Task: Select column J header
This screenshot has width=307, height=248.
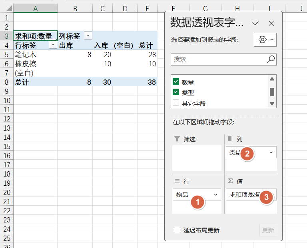Action: point(301,8)
